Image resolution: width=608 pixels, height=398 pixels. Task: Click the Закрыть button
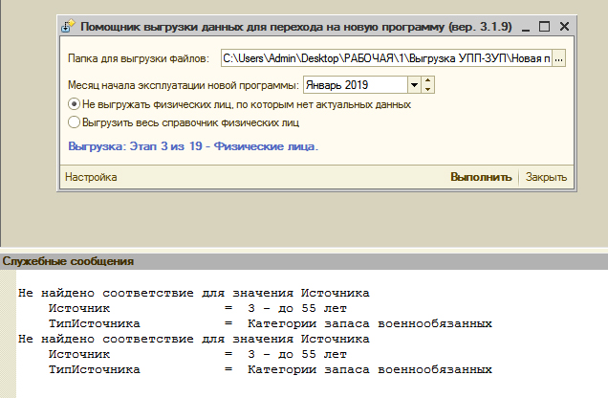click(547, 177)
